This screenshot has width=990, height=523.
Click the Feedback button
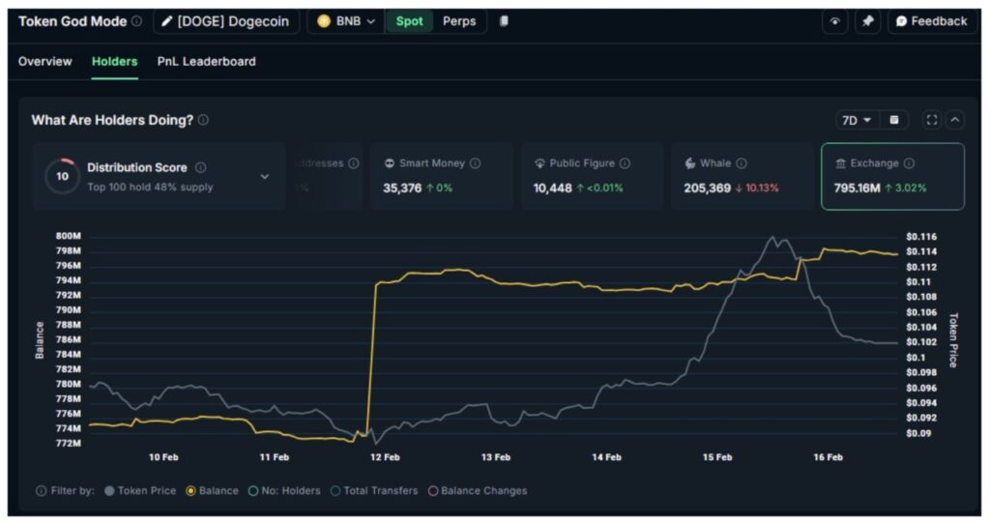click(930, 21)
